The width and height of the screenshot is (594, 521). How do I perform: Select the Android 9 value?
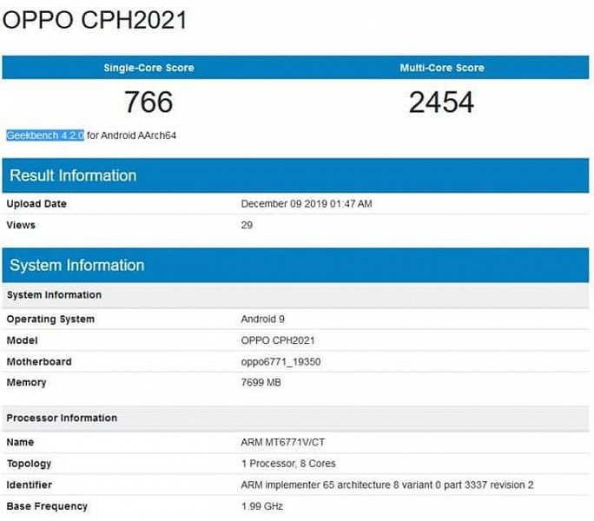[x=262, y=319]
